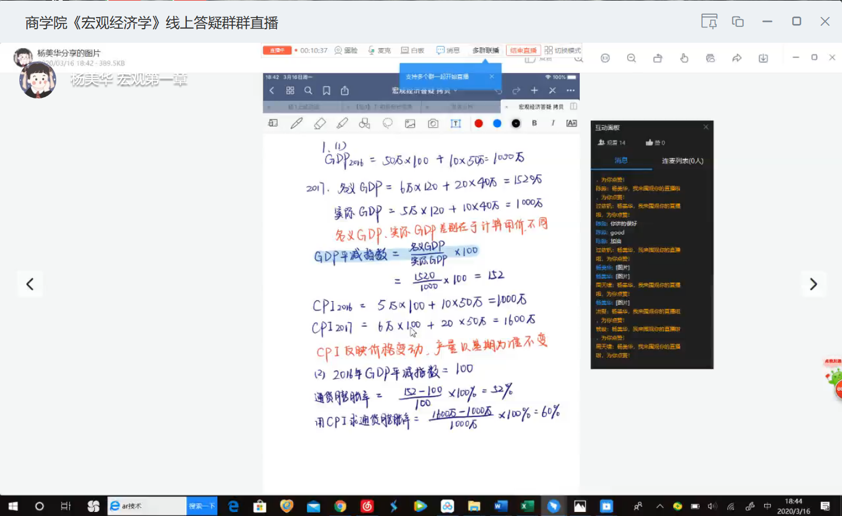Redo the last stroke

(516, 91)
